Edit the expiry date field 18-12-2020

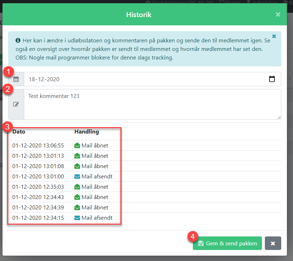153,79
